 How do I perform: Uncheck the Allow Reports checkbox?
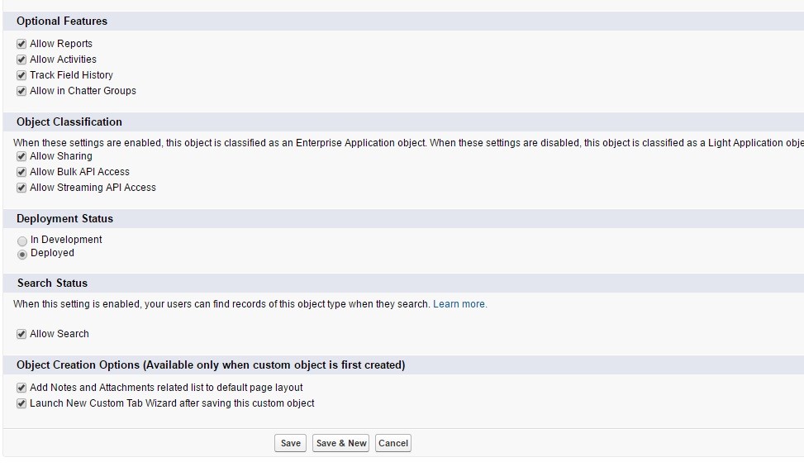[21, 44]
